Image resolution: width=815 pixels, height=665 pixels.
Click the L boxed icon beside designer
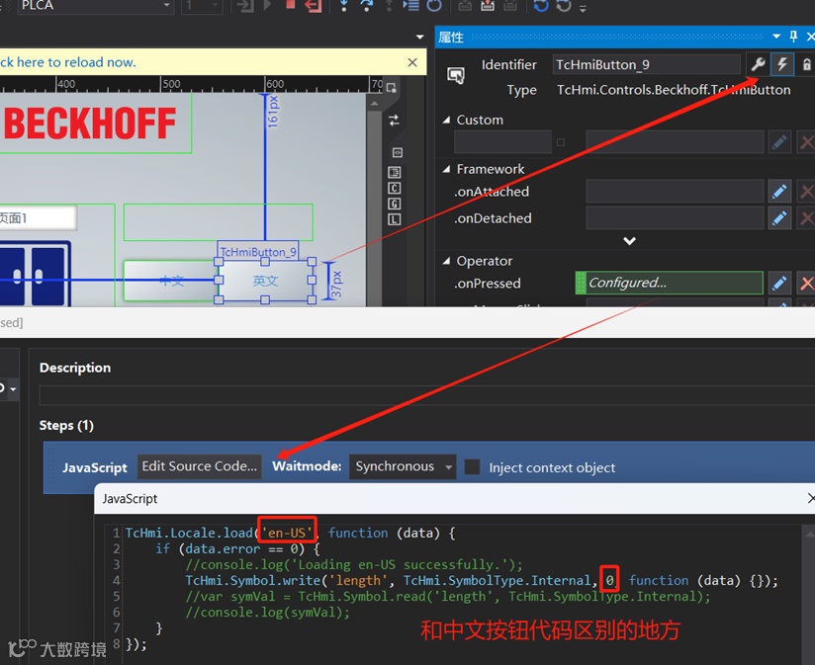(394, 219)
